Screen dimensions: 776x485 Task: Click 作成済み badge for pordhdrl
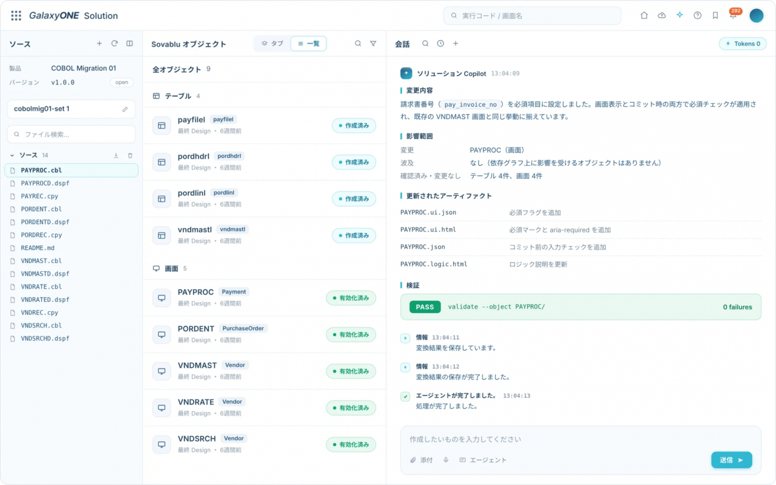[x=354, y=162]
